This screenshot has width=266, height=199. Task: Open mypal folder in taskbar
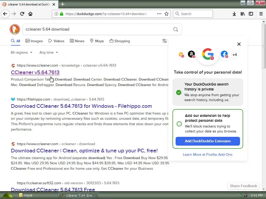[25, 195]
